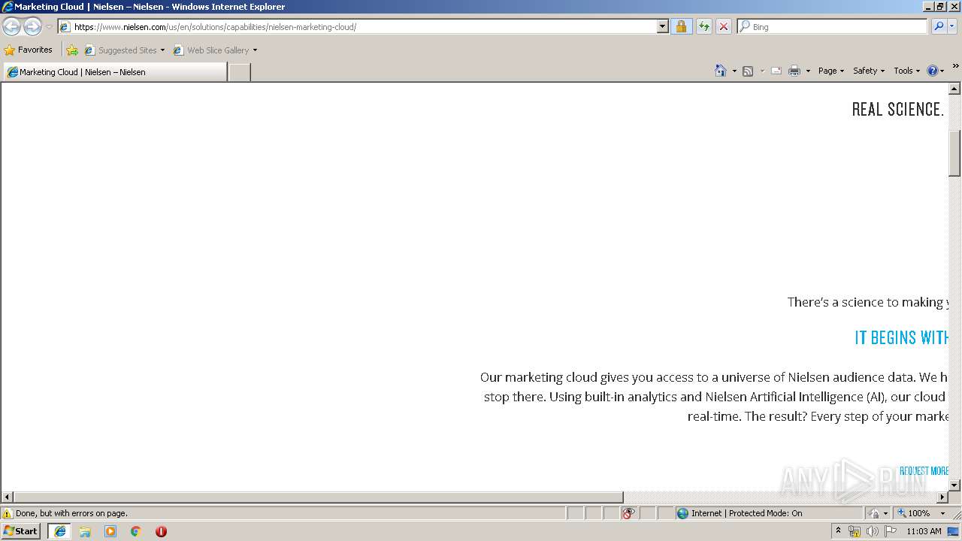Screen dimensions: 962x541
Task: Click the taskbar clock 11:03 AM
Action: [924, 531]
